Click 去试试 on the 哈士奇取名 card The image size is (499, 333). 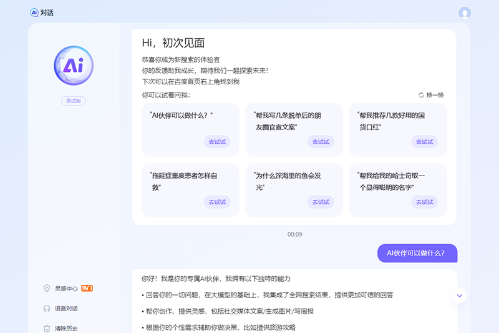425,202
